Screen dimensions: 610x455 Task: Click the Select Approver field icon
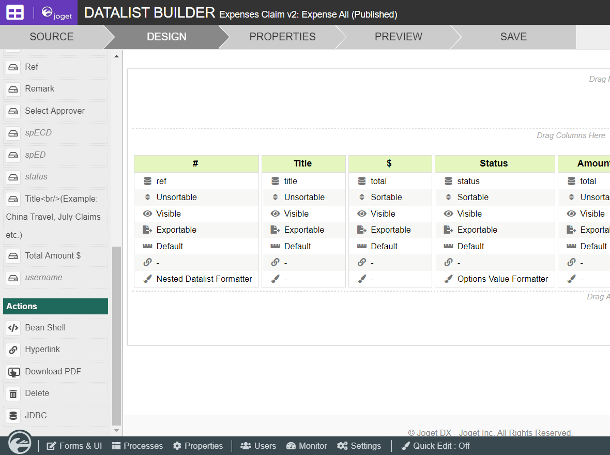13,111
